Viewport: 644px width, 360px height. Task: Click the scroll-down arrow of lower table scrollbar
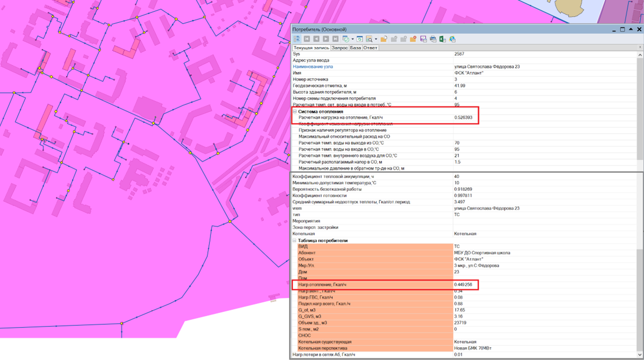point(640,355)
